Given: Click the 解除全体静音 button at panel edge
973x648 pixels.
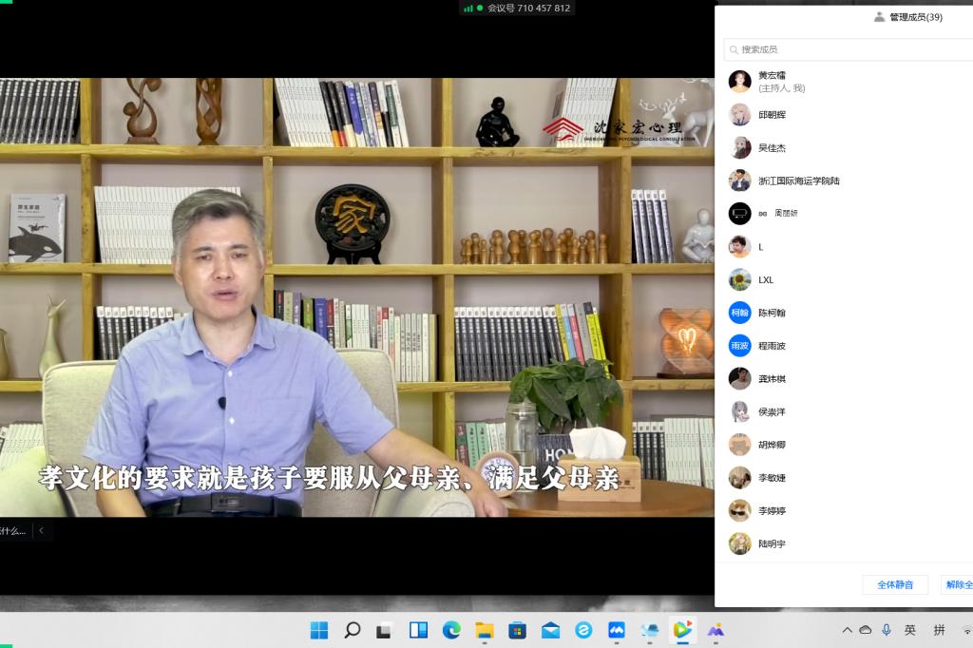Looking at the screenshot, I should [957, 584].
